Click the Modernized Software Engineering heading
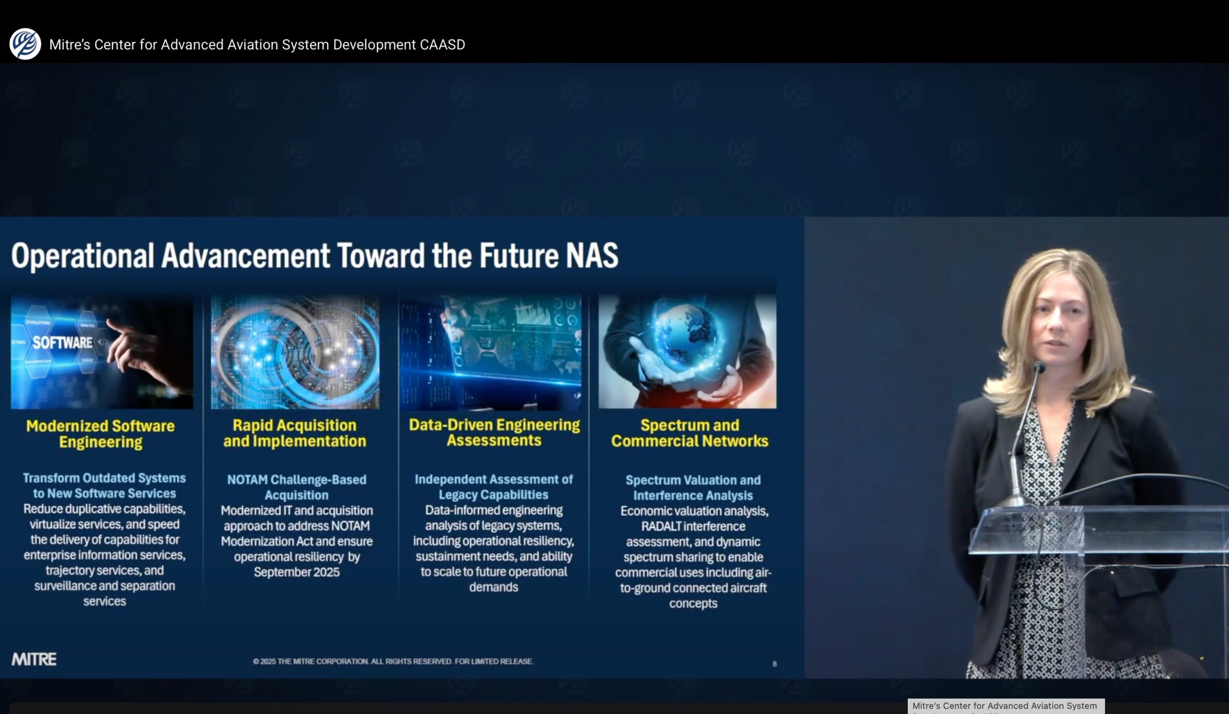Image resolution: width=1229 pixels, height=714 pixels. pos(100,433)
